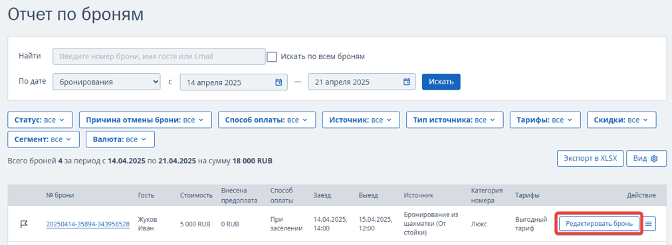672x245 pixels.
Task: Expand the Тип источника filter
Action: tap(455, 120)
